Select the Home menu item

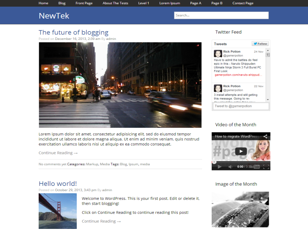click(x=43, y=3)
